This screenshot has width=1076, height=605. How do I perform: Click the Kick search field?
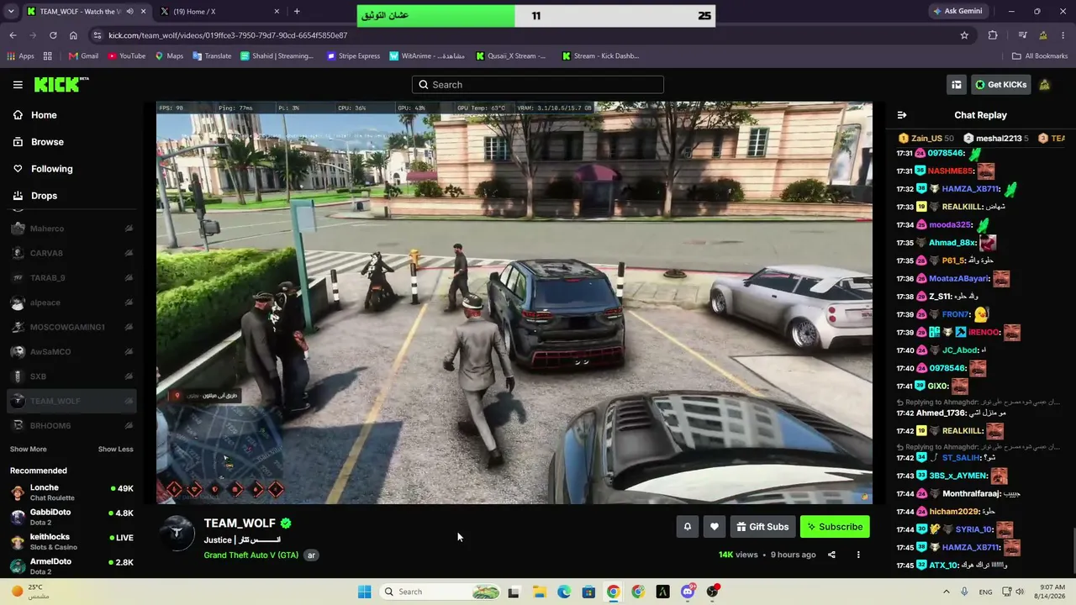click(538, 85)
